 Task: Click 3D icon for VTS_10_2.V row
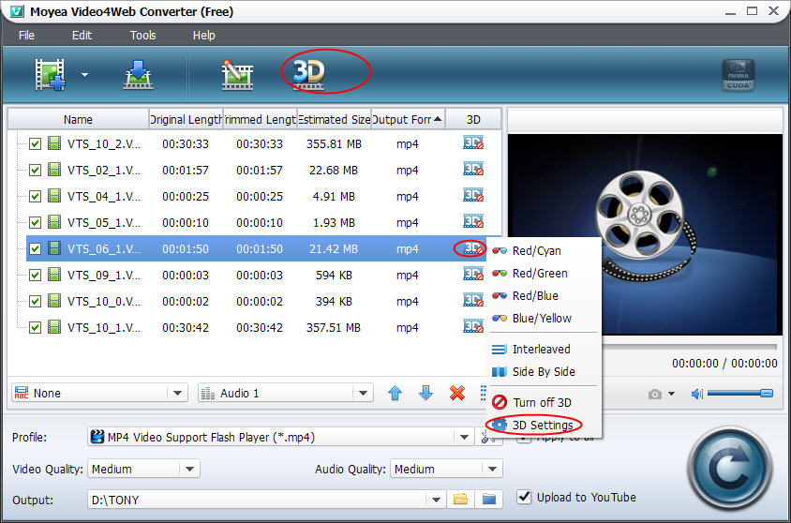[x=473, y=143]
